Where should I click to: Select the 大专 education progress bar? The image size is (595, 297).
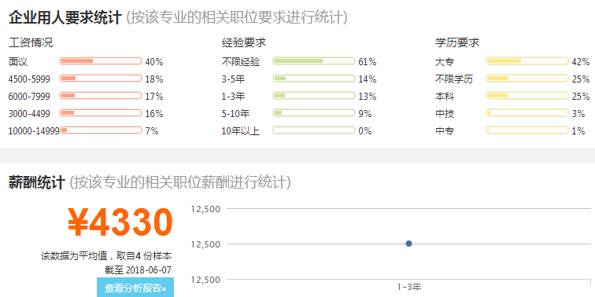[527, 61]
